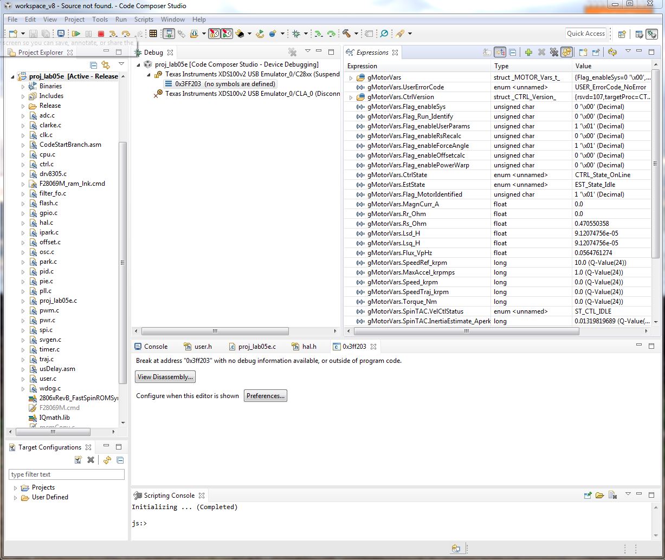Toggle continuous refresh in Expressions toolbar
This screenshot has height=560, width=665.
pyautogui.click(x=567, y=51)
